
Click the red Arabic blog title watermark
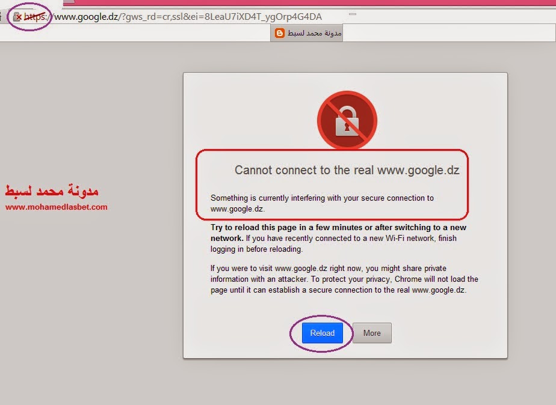52,191
